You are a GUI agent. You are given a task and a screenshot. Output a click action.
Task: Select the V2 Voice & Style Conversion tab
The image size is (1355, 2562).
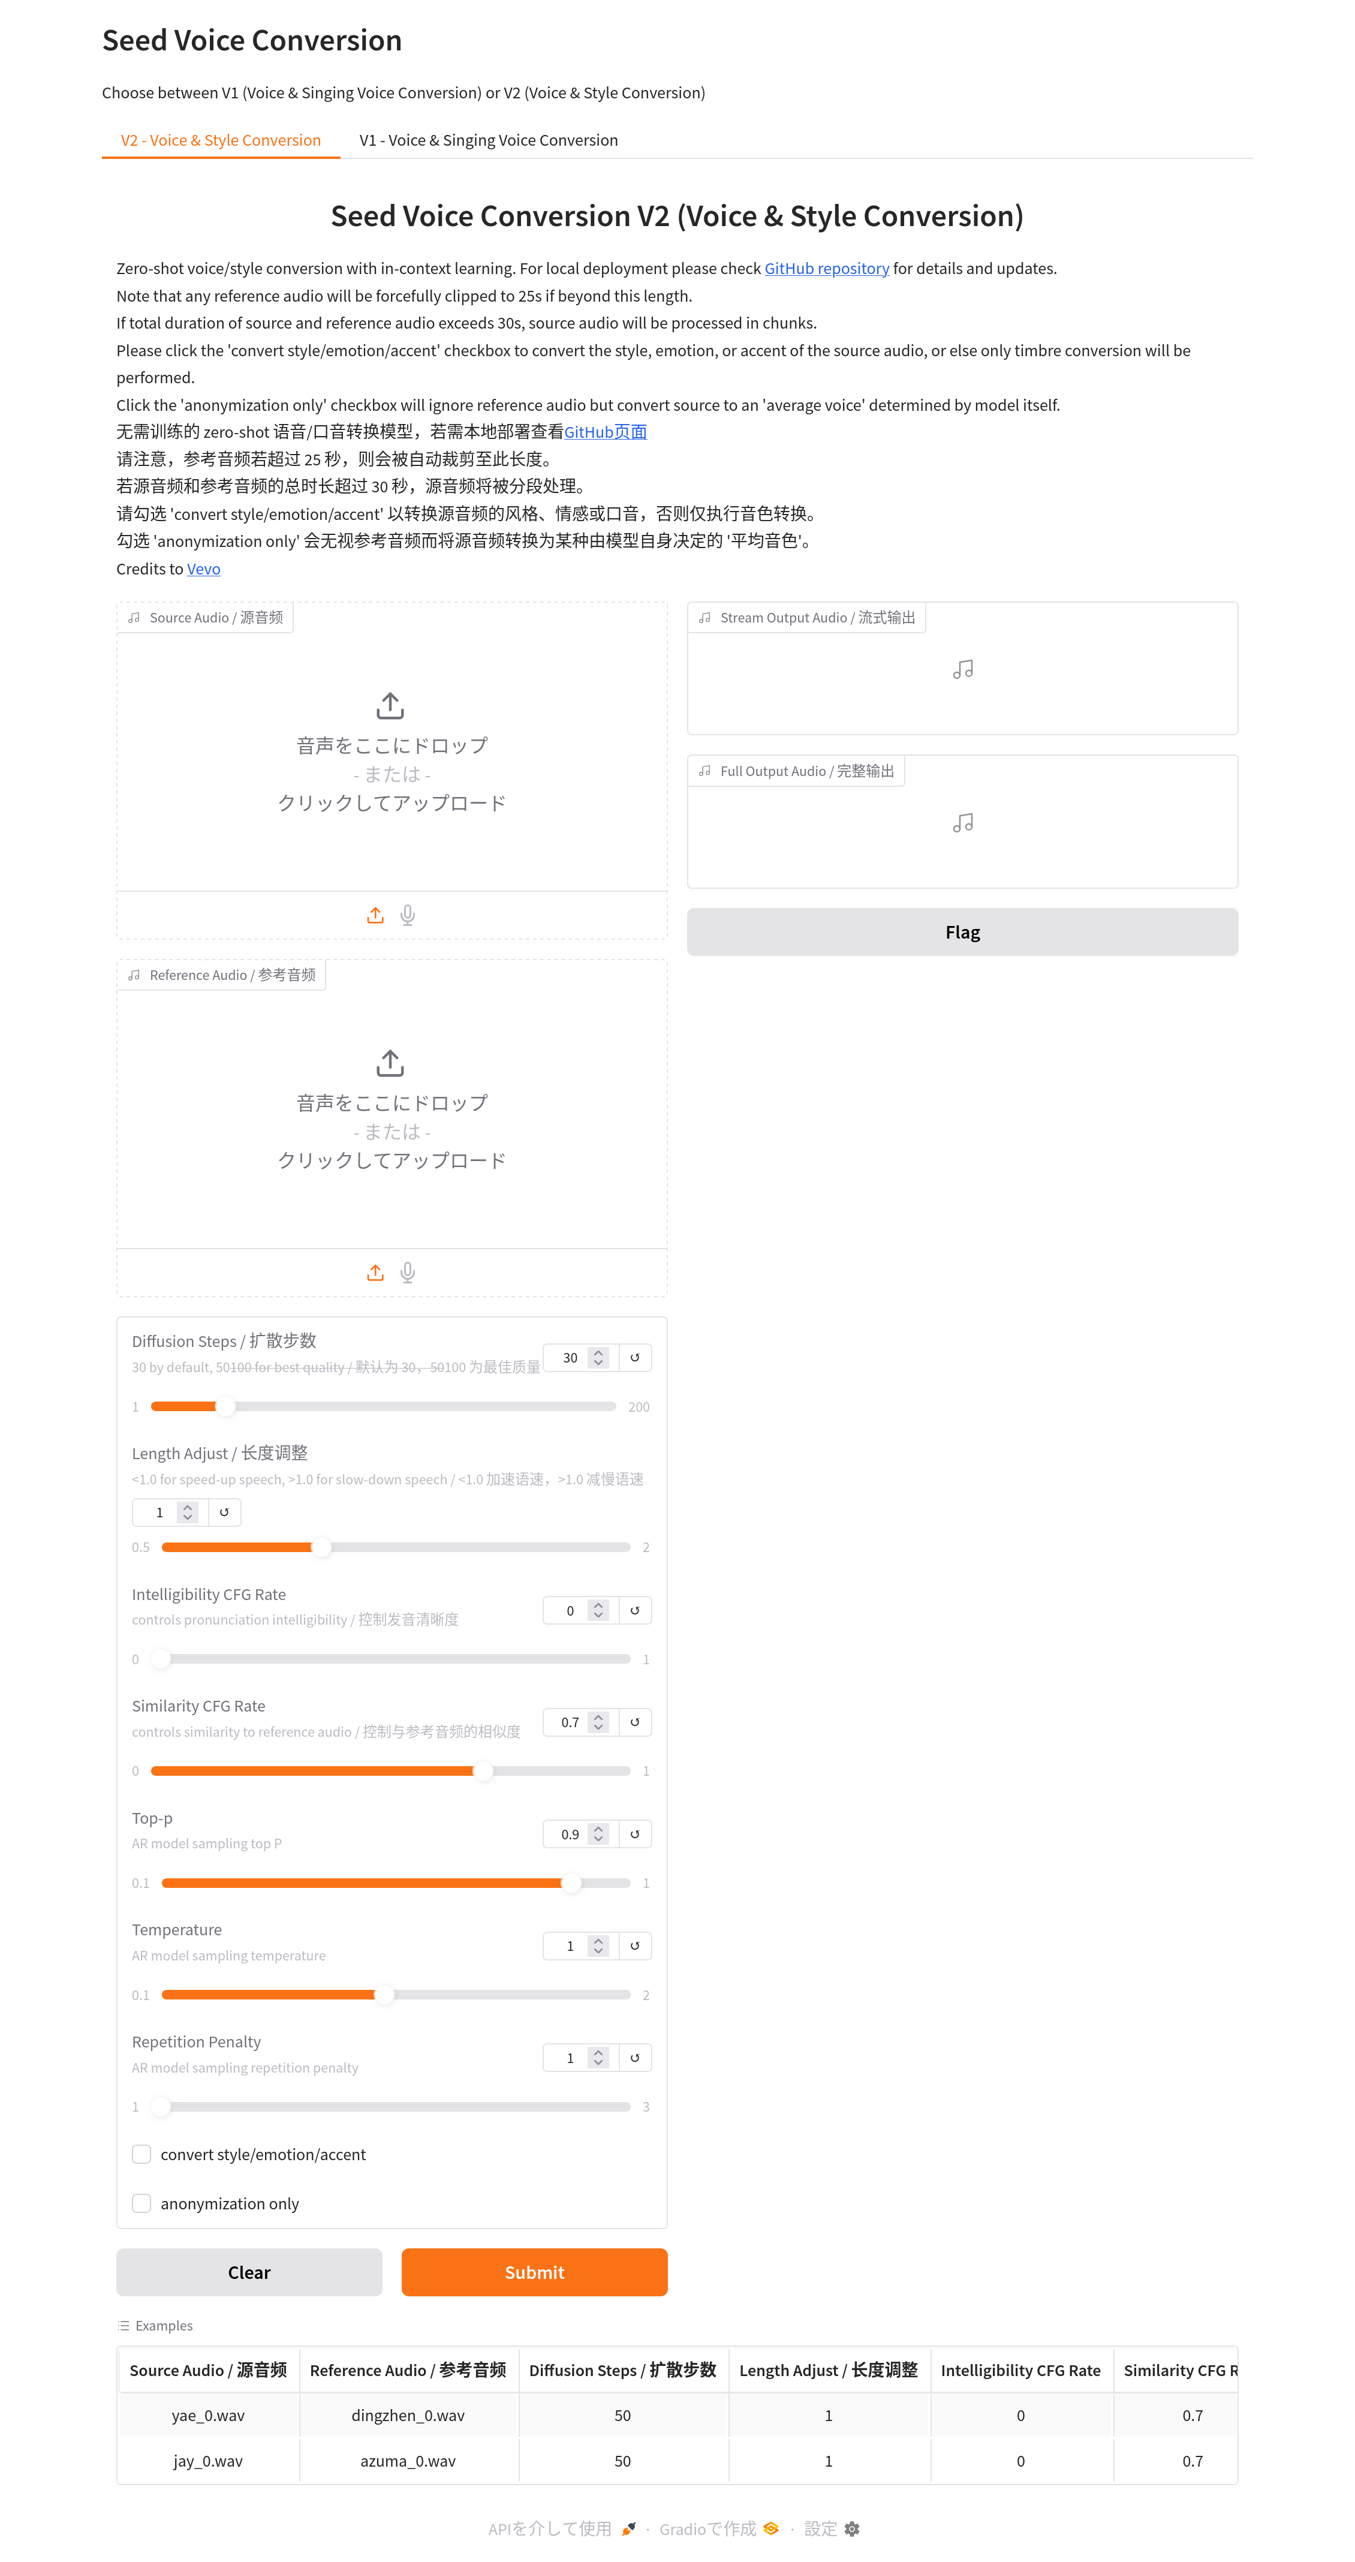pyautogui.click(x=221, y=140)
